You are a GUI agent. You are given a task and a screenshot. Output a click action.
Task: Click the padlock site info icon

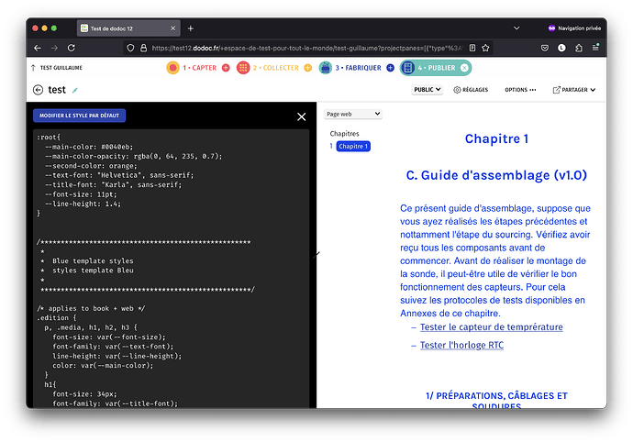point(143,48)
